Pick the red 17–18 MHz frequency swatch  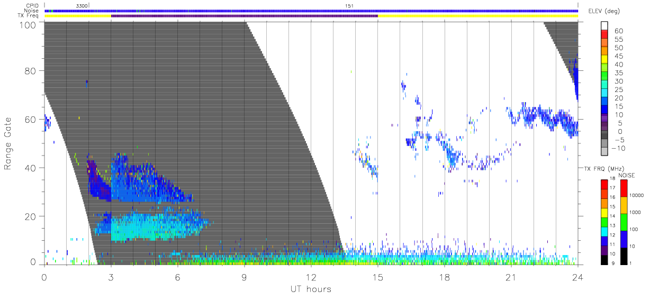(x=605, y=185)
